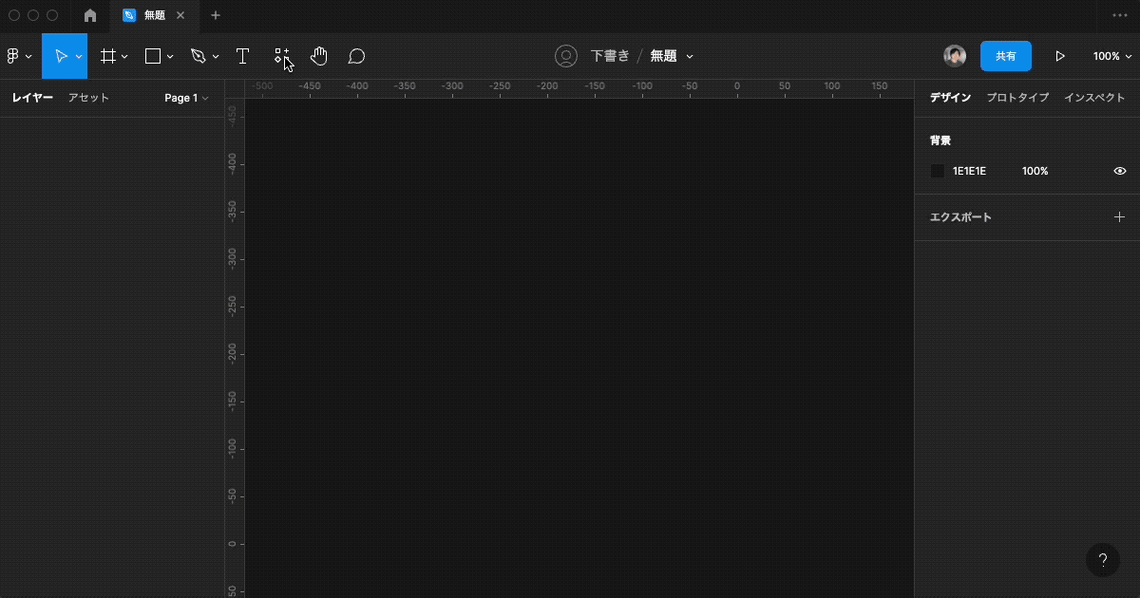Switch to the プロトタイプ tab

point(1017,98)
